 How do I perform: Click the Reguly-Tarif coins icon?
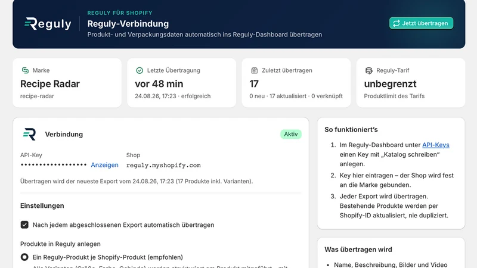(368, 70)
